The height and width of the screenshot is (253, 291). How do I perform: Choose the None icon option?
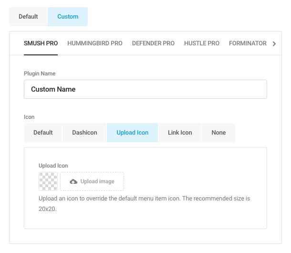click(218, 133)
